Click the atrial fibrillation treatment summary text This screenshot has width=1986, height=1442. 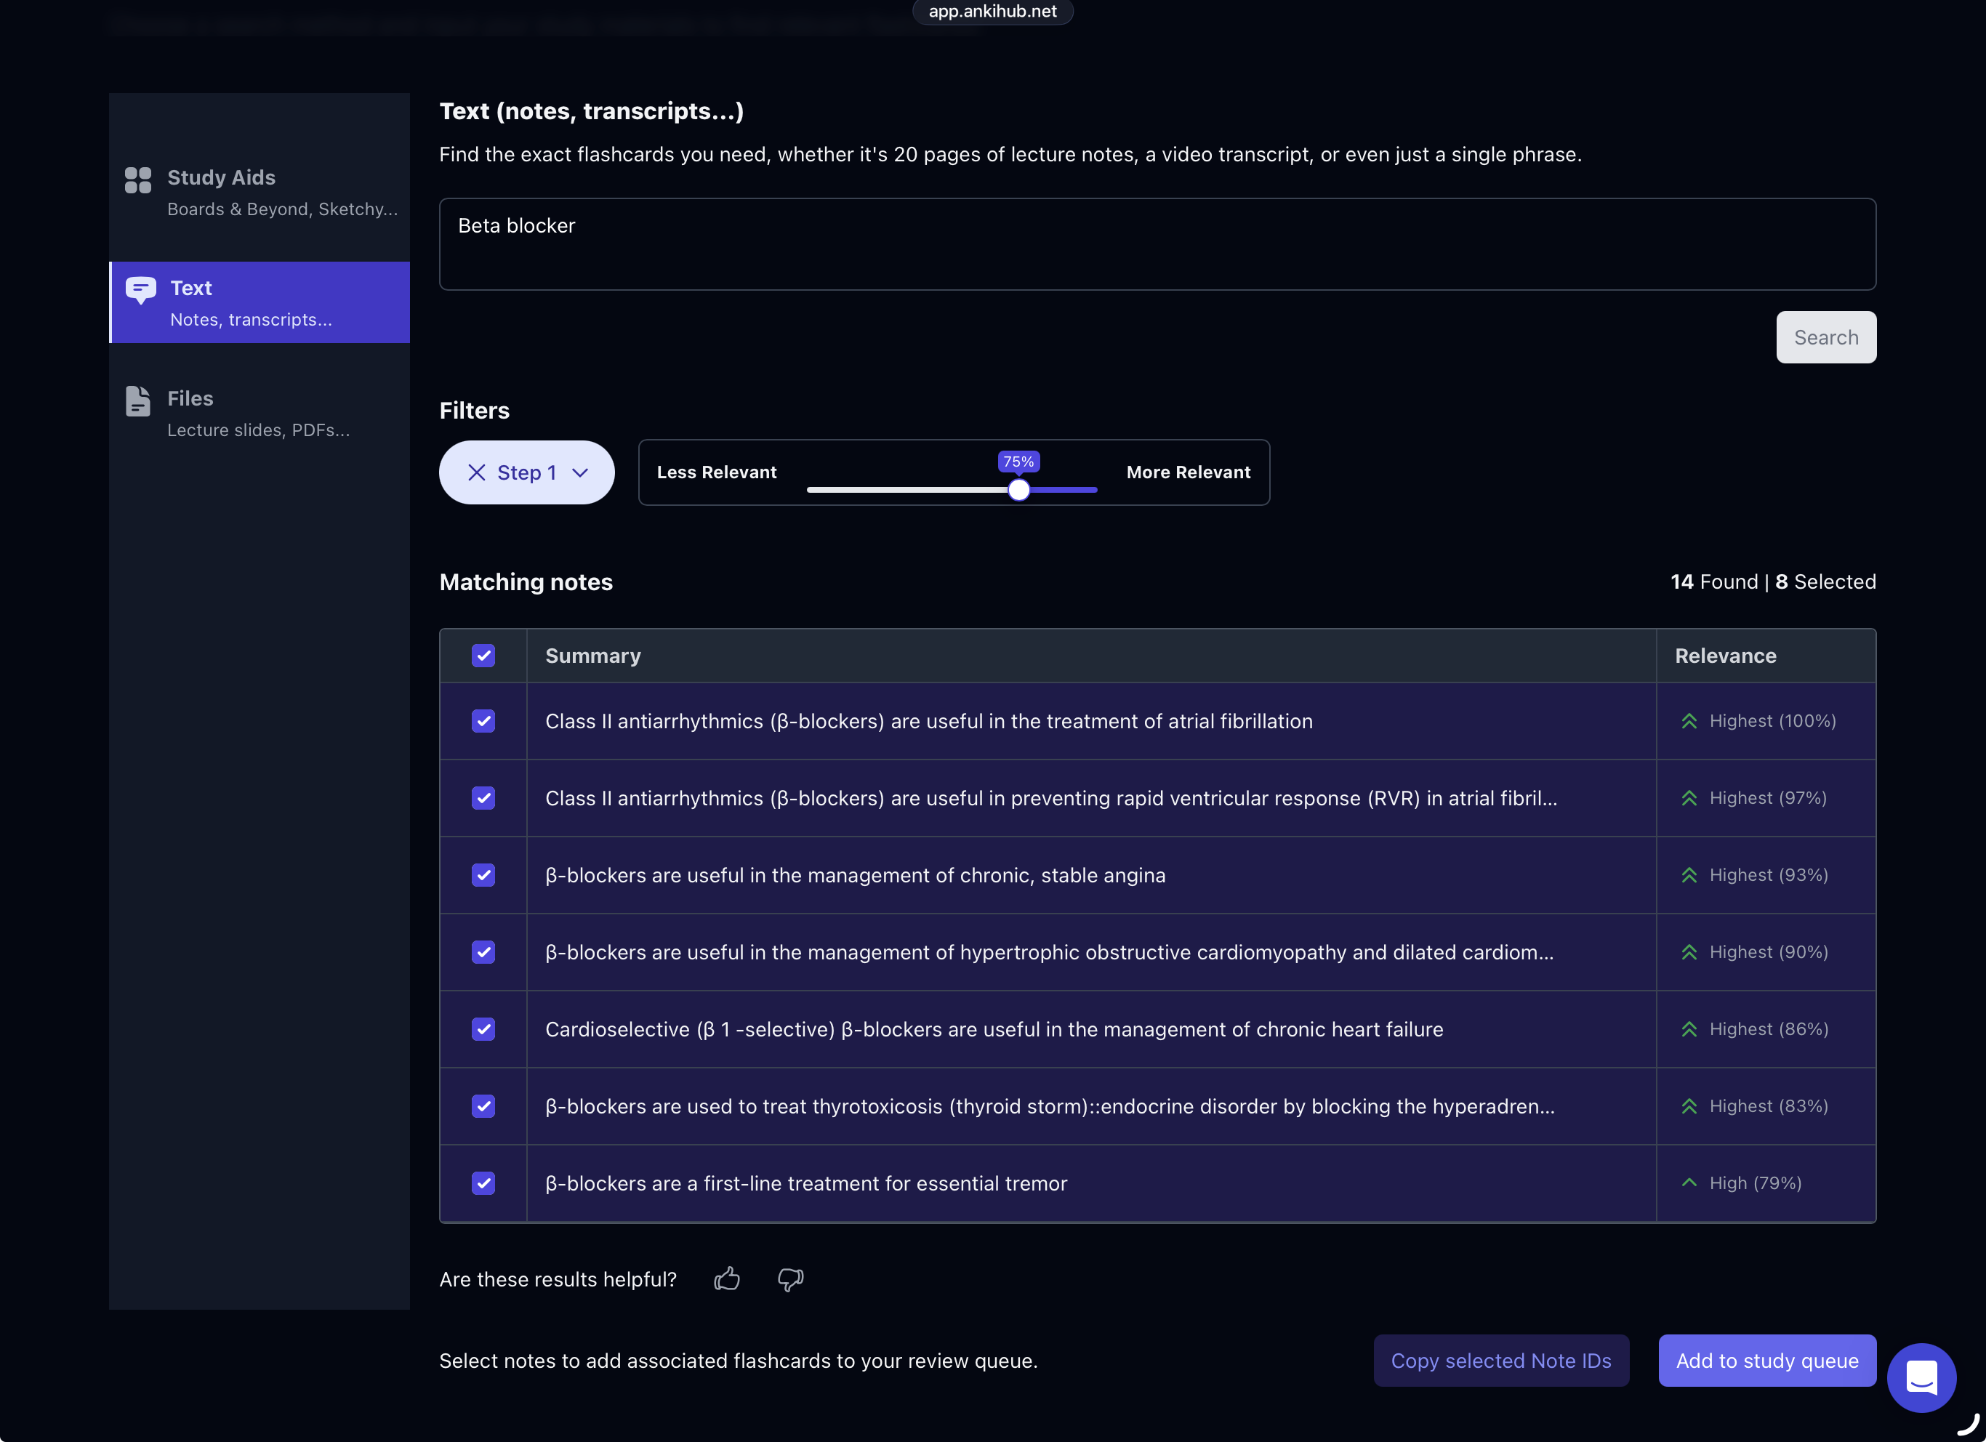coord(929,722)
